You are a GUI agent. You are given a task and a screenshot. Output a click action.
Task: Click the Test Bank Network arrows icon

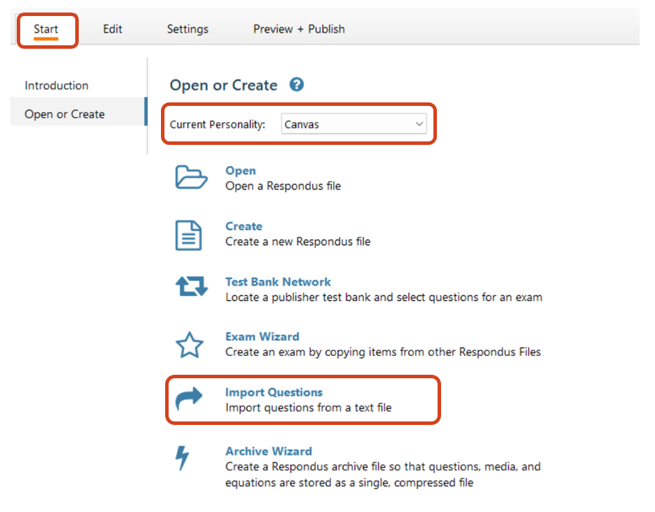[x=192, y=286]
